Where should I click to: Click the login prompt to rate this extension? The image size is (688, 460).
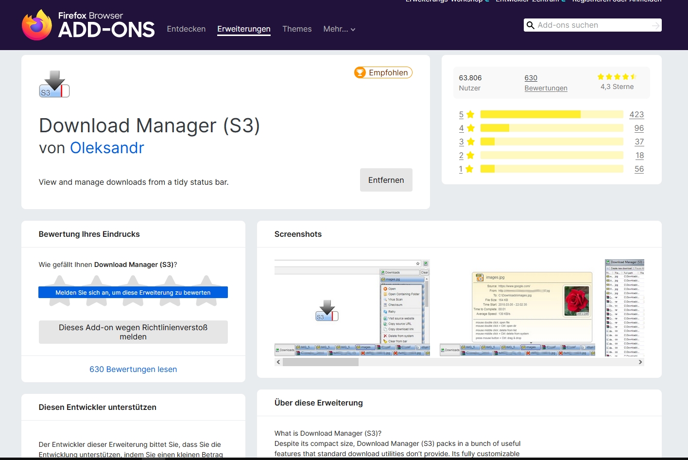click(133, 293)
